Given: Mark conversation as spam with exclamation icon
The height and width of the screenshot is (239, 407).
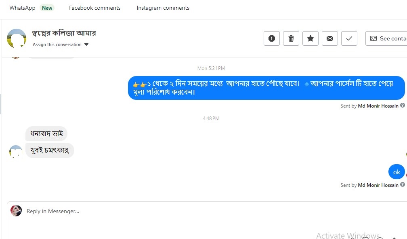Looking at the screenshot, I should click(x=272, y=38).
